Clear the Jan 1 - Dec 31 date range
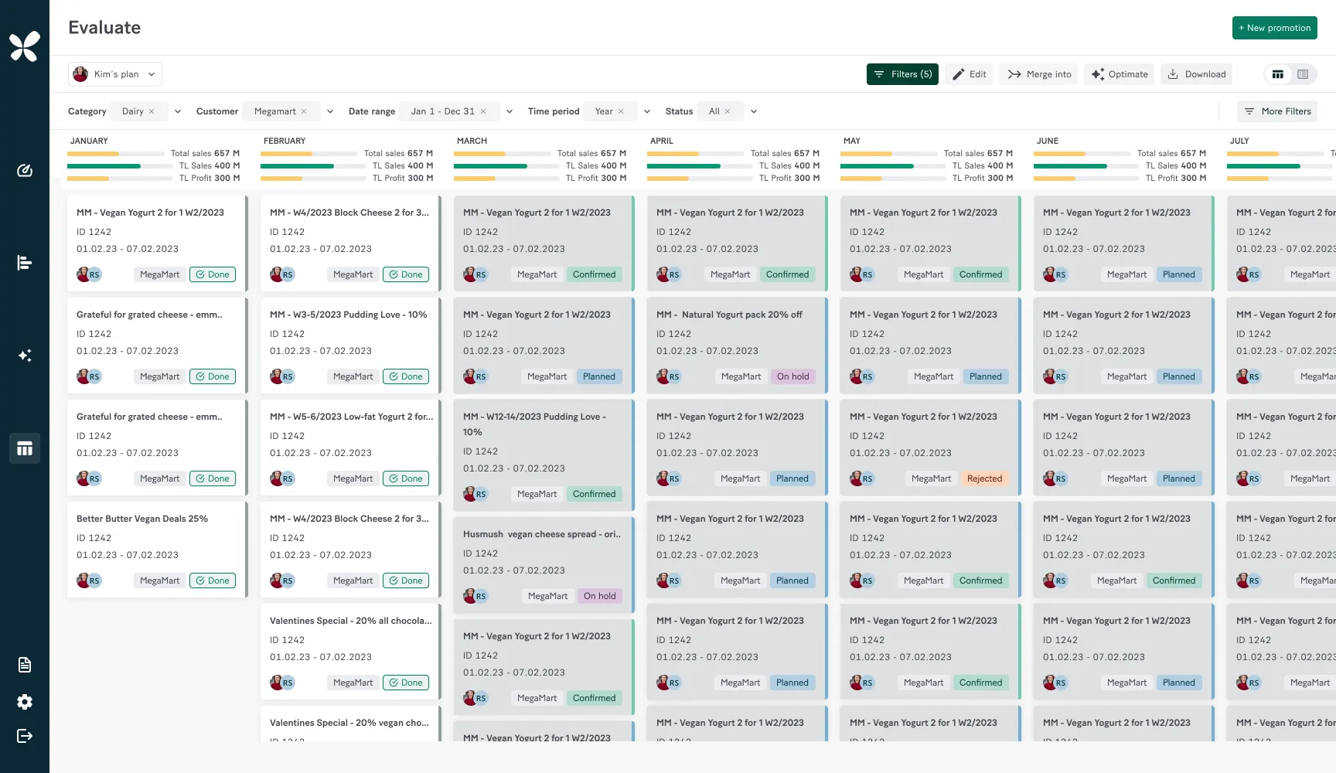 pos(483,111)
